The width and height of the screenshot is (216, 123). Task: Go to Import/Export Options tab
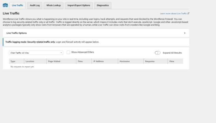79,5
